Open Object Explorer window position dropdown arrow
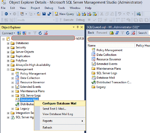 click(73, 27)
